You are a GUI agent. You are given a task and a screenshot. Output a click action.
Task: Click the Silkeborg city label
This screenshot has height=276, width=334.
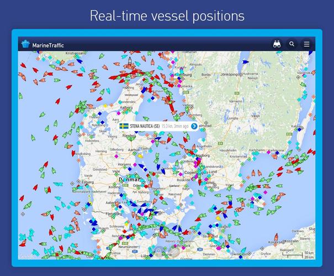(116, 150)
